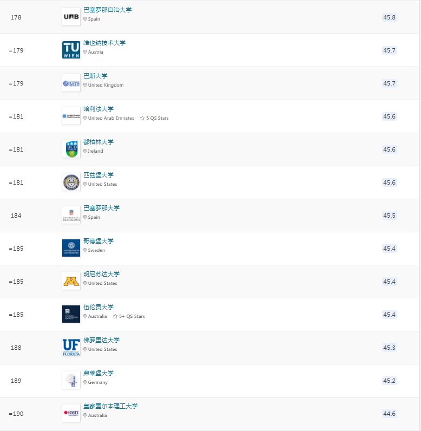
Task: Click United States under 匹兹堡大学
Action: (102, 184)
